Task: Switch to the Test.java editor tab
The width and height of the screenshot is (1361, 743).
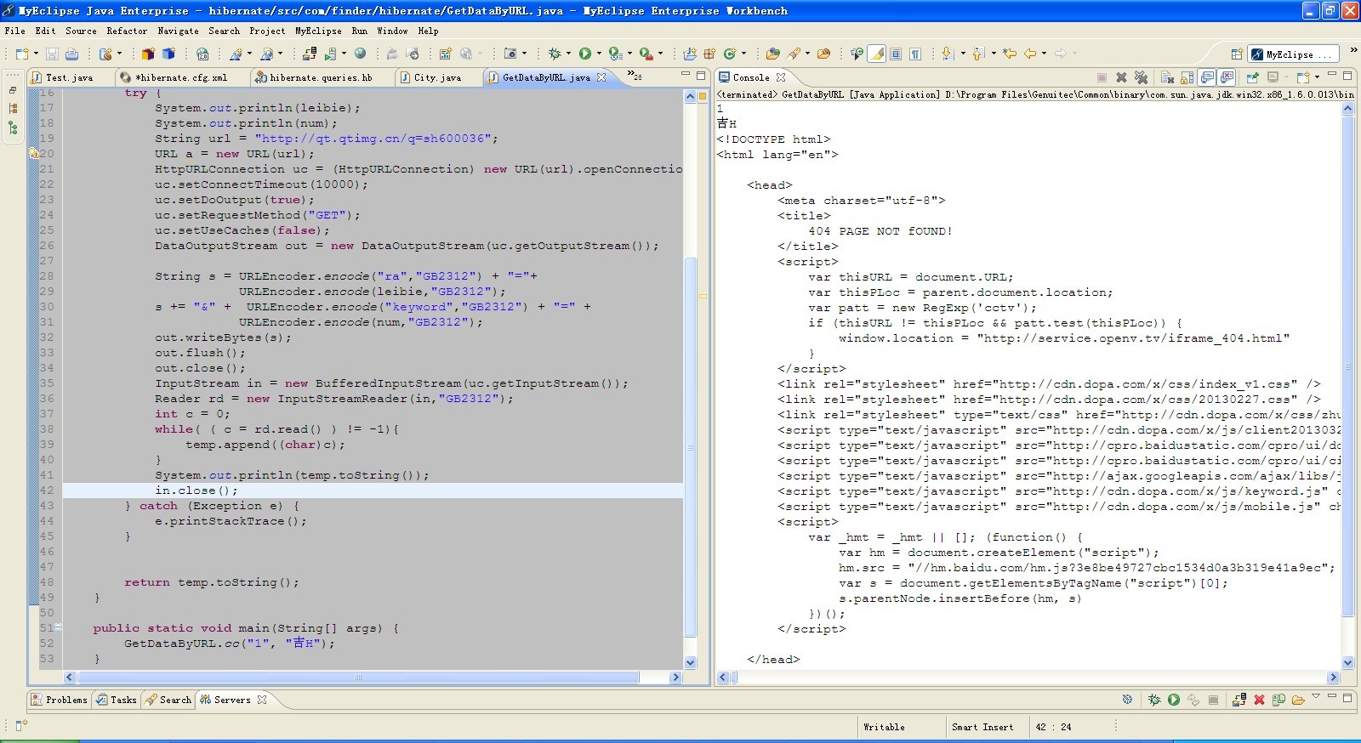Action: 69,77
